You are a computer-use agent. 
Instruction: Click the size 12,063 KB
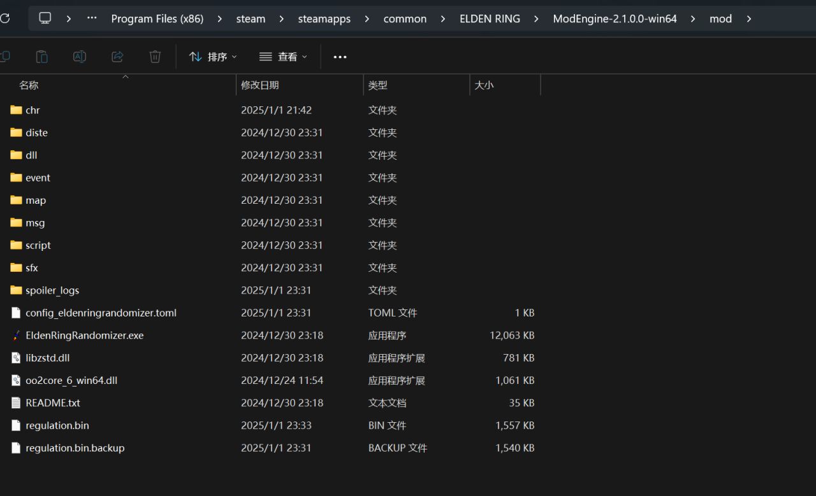[512, 336]
